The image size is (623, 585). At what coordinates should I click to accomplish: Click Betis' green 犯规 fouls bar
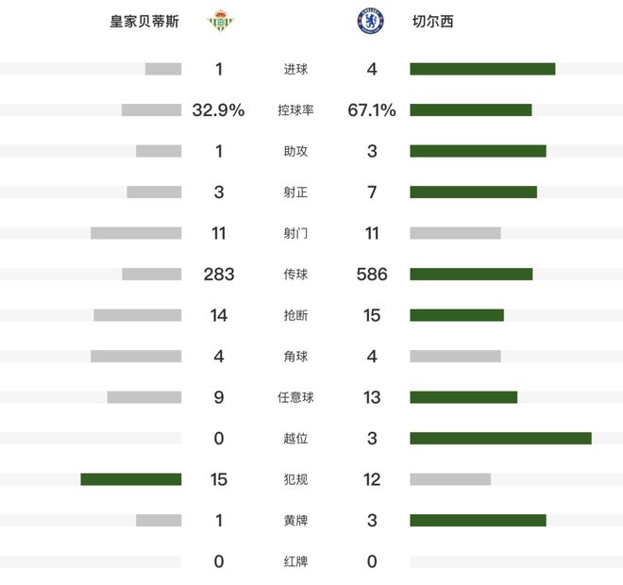tap(131, 479)
